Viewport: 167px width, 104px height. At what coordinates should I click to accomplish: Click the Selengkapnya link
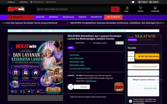91,81
